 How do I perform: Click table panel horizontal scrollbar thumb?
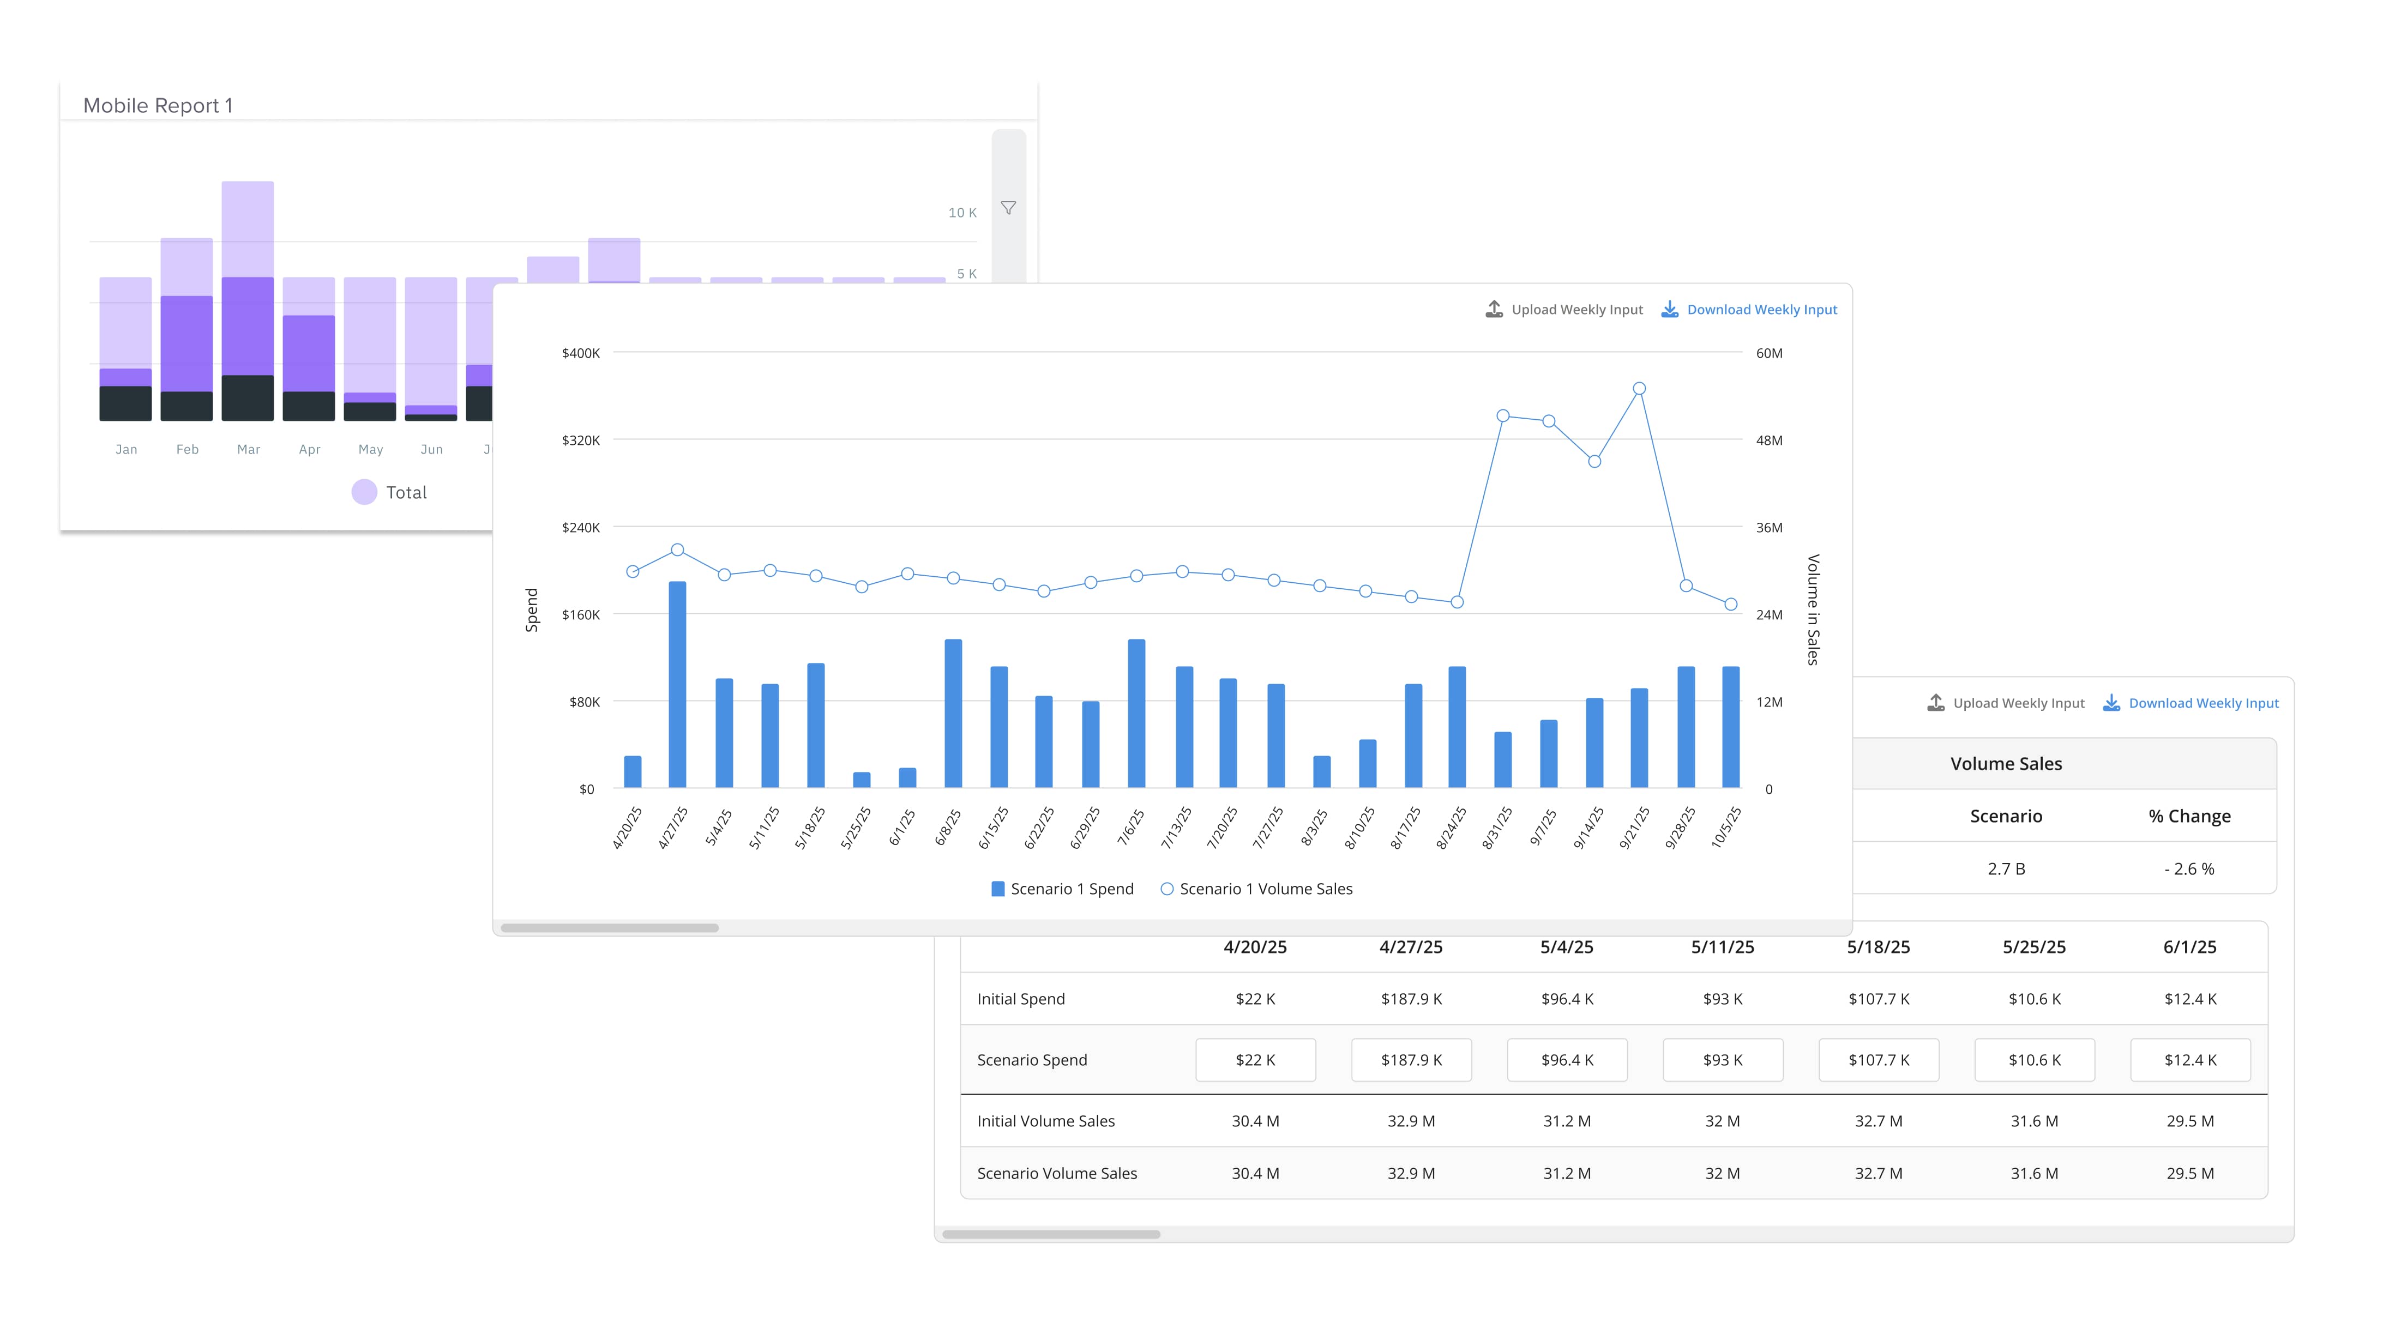point(1051,1234)
